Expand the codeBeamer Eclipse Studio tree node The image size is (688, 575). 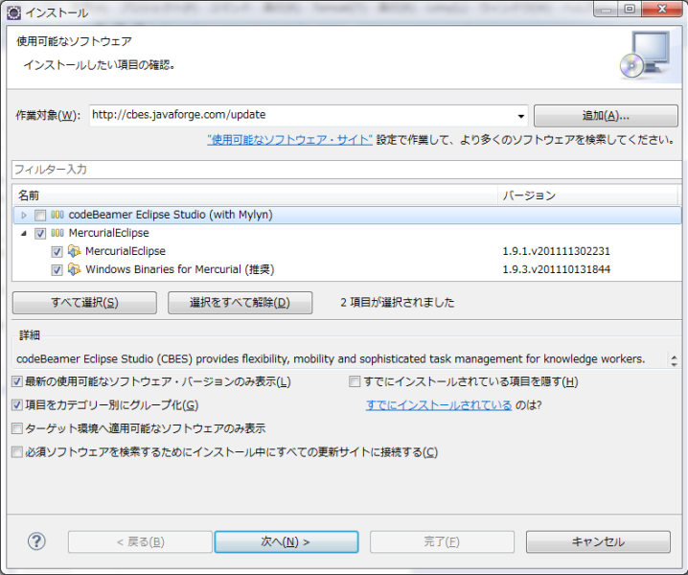pos(24,215)
